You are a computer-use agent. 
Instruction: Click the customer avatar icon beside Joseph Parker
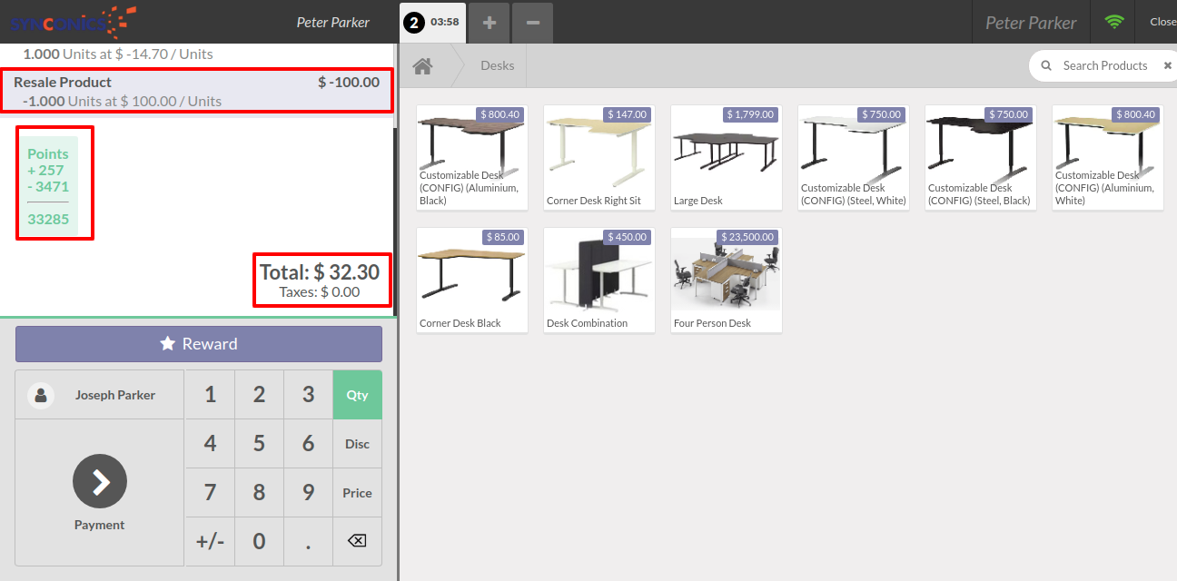coord(41,395)
